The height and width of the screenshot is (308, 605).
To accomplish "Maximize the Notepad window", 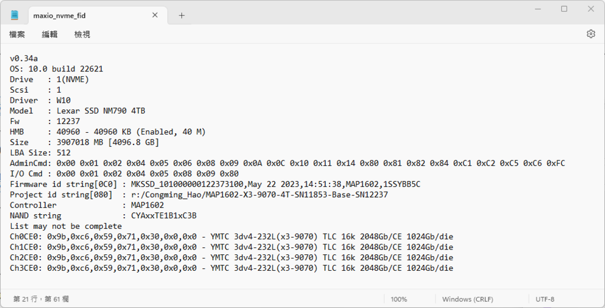I will (x=564, y=9).
